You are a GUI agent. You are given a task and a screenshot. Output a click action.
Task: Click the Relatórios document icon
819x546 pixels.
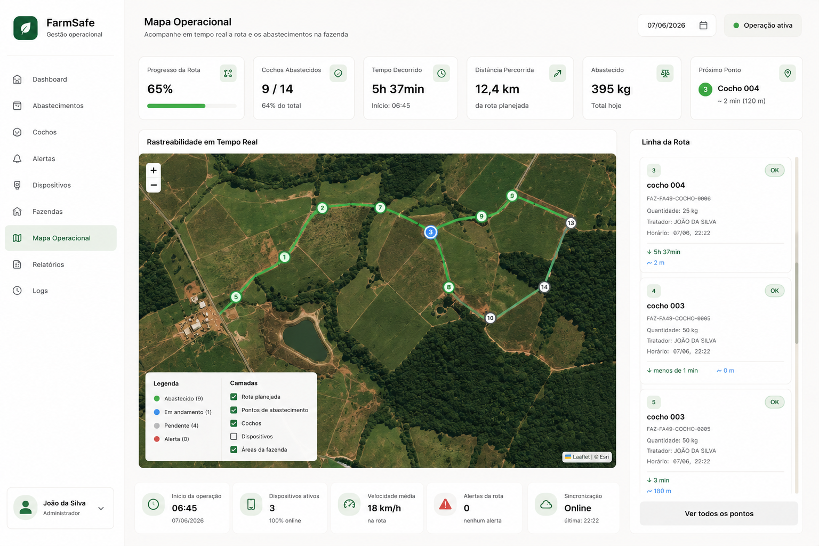pyautogui.click(x=17, y=264)
